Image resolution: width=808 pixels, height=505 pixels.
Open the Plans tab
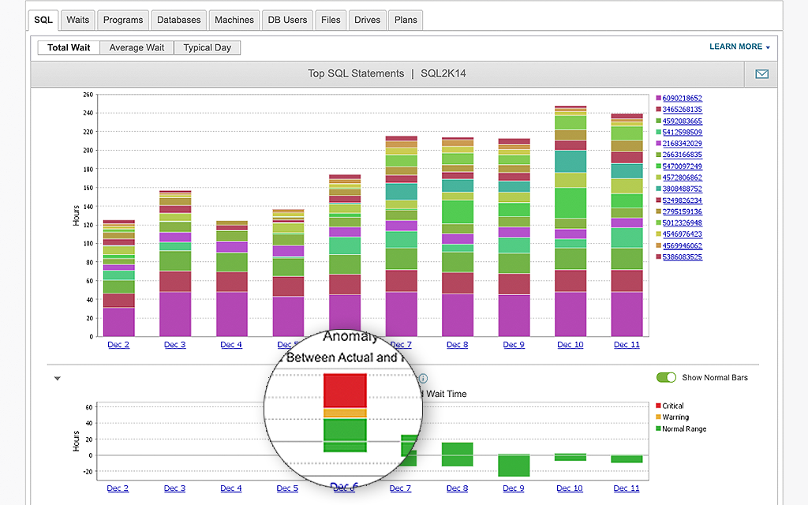(x=406, y=20)
